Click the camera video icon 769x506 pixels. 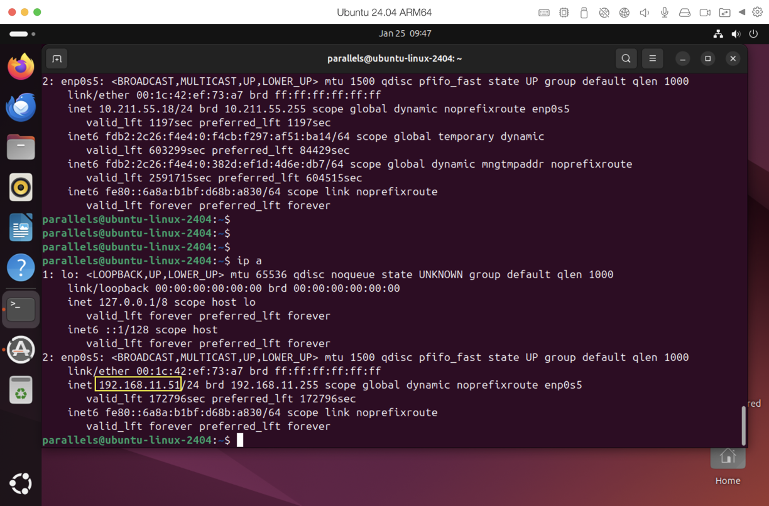705,13
